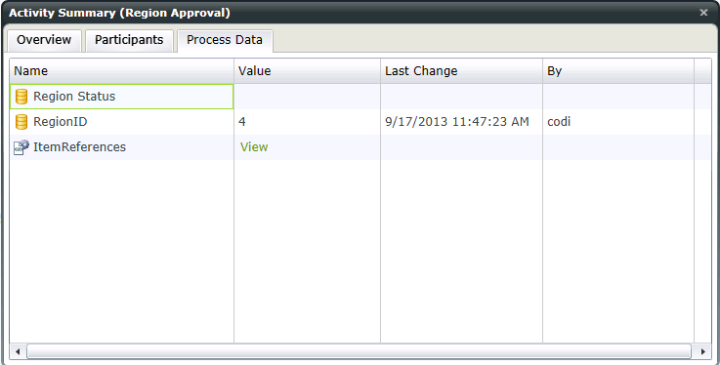Click the Last Change column header

(461, 71)
